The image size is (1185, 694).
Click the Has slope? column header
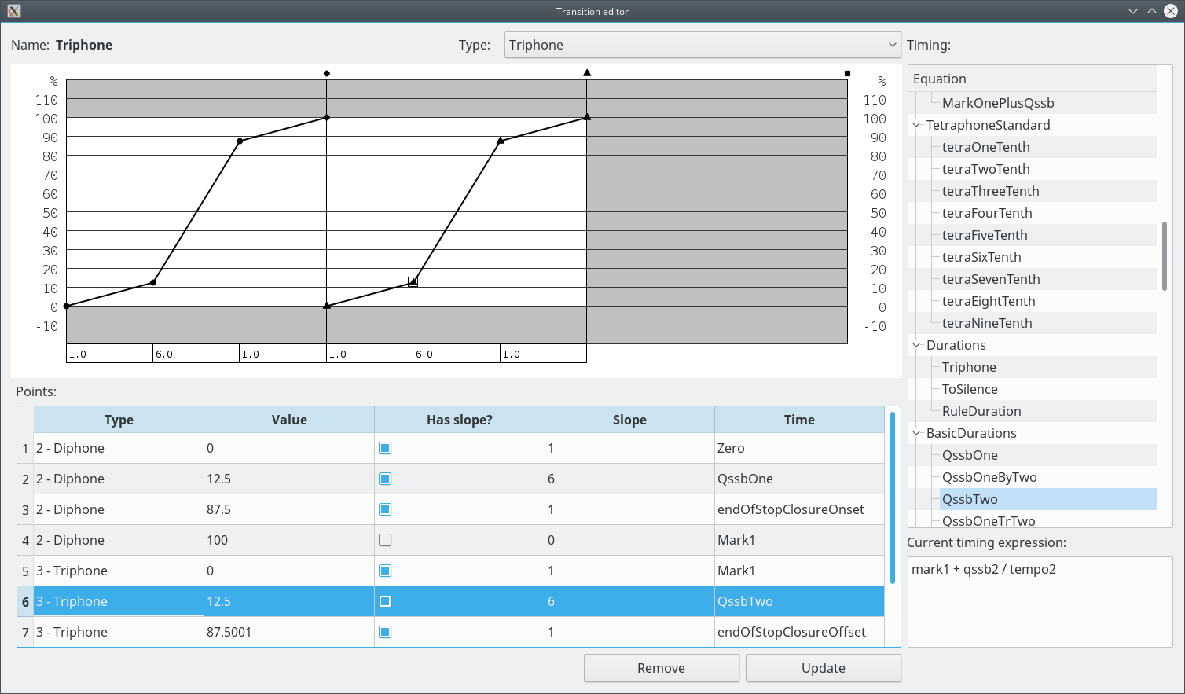(460, 420)
